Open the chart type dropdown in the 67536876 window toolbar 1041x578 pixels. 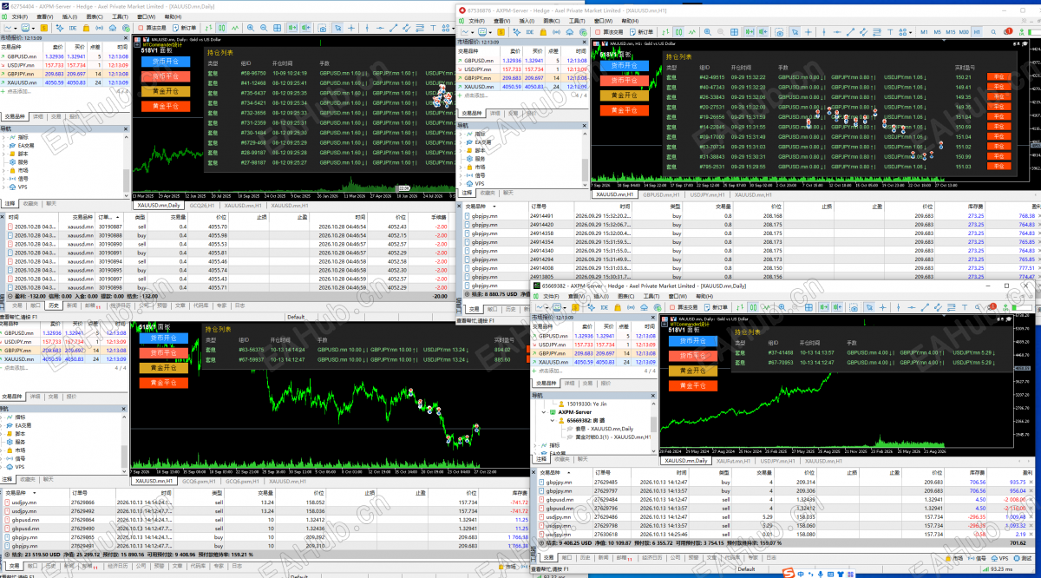(469, 31)
